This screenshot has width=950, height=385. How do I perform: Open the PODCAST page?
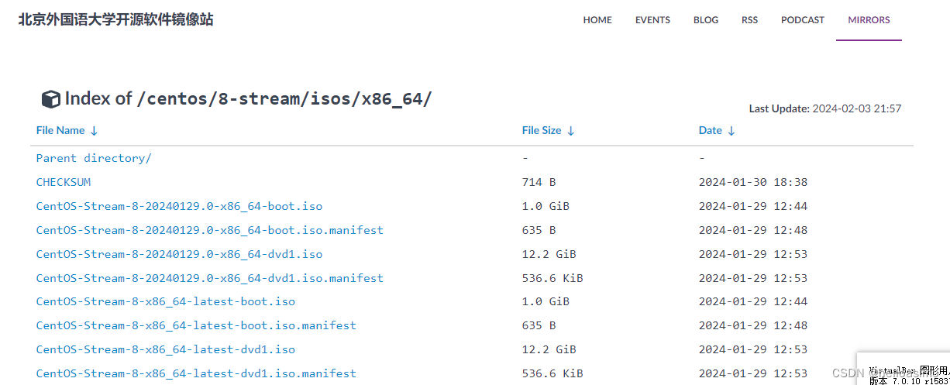[803, 20]
